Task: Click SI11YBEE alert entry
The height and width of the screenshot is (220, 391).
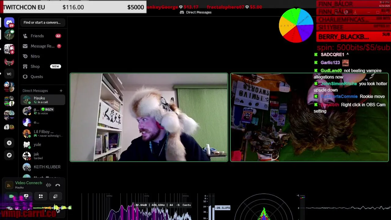Action: coord(353,27)
